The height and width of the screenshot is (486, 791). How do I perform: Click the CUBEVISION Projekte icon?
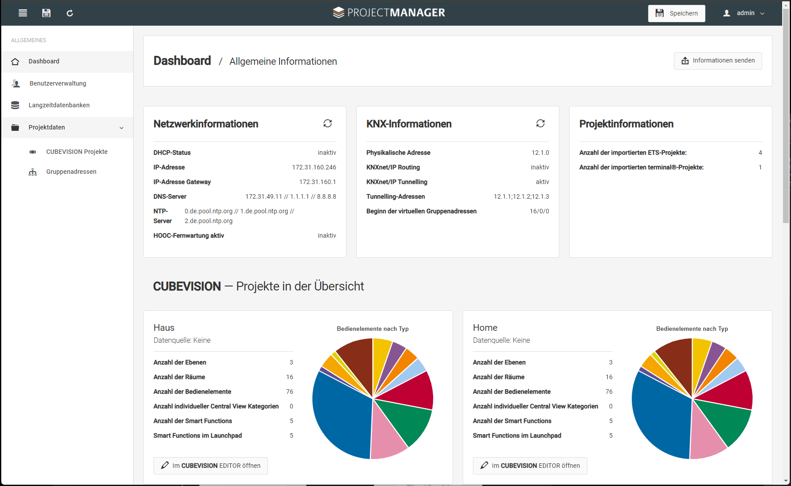coord(33,152)
